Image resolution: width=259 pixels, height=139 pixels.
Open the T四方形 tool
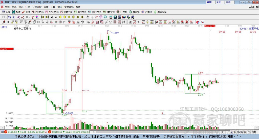point(80,12)
